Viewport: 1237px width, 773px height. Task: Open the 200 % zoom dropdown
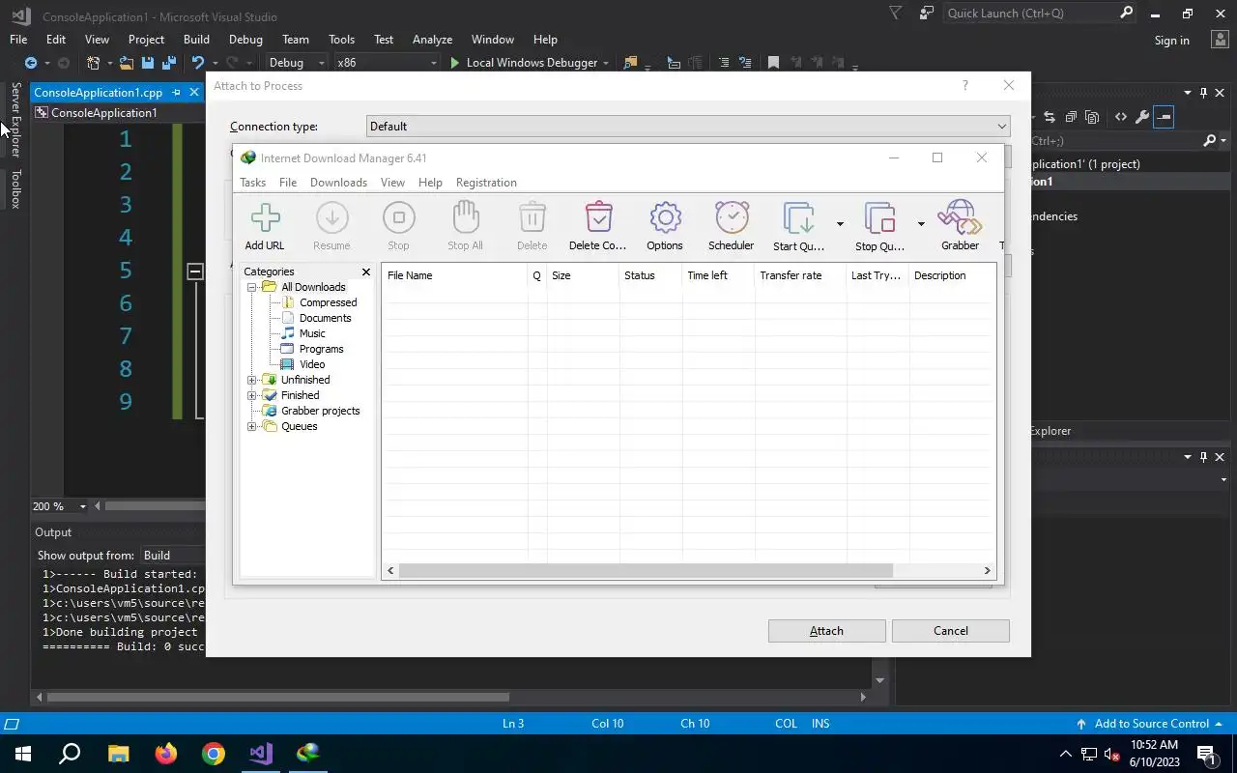pyautogui.click(x=83, y=506)
